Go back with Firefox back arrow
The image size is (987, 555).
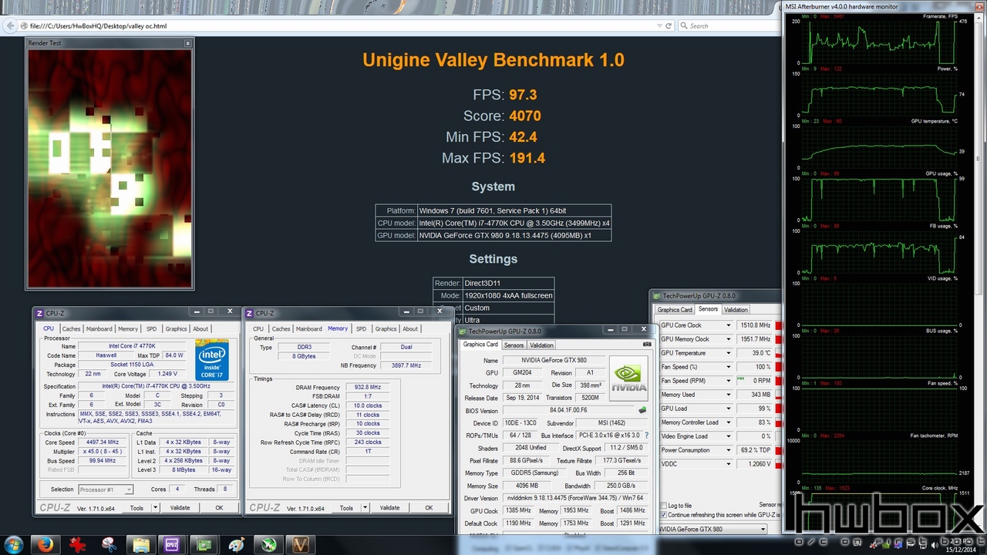pyautogui.click(x=9, y=26)
